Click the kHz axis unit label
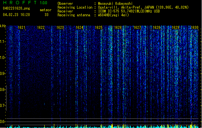 coord(3,26)
